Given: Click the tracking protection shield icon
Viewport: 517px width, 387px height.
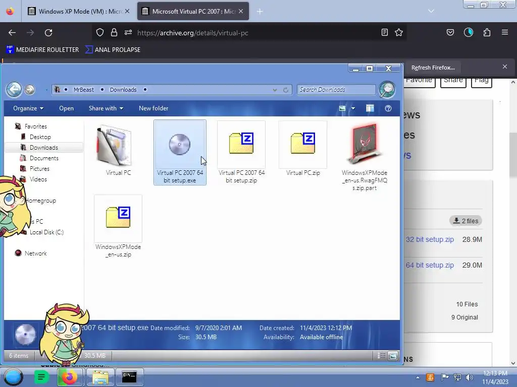Looking at the screenshot, I should [100, 32].
